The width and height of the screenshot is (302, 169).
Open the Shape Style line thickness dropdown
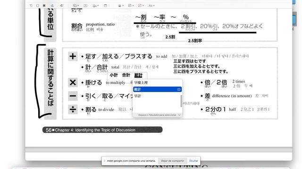121,6
